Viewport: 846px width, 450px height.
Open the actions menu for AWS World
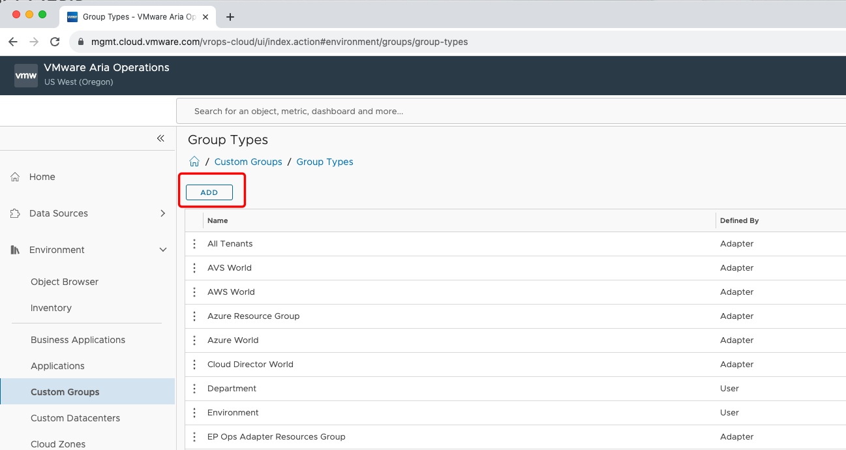[x=194, y=292]
